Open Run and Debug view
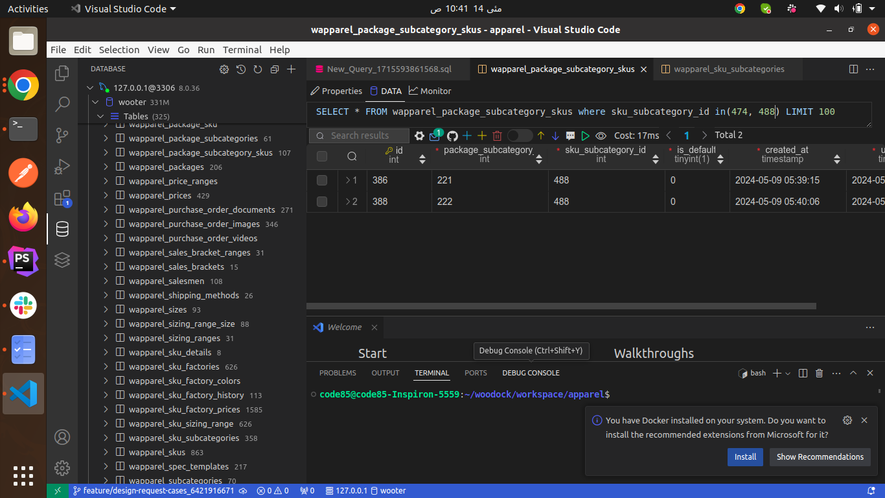 pyautogui.click(x=62, y=166)
